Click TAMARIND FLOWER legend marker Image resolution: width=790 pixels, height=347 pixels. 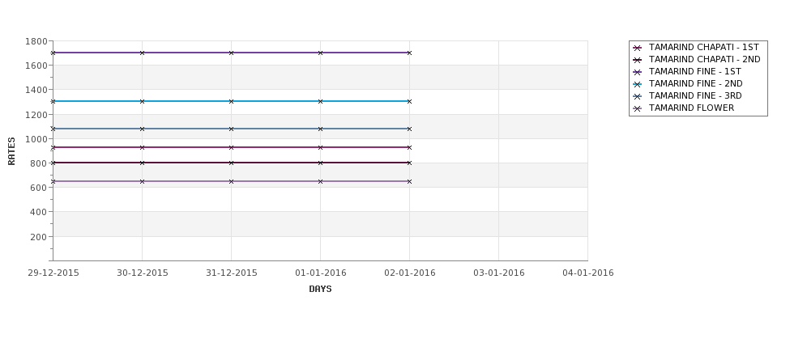tap(638, 108)
